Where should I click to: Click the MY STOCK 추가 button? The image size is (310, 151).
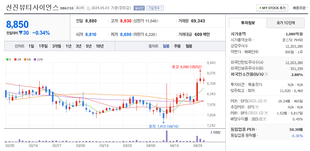tap(272, 8)
